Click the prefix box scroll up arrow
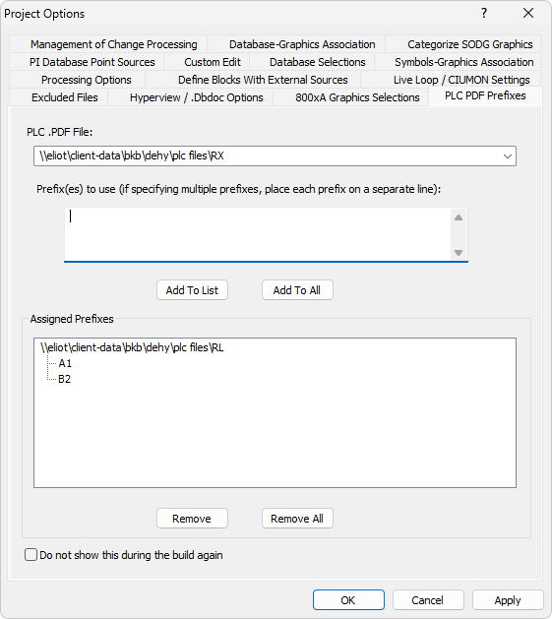Screen dimensions: 552x619 [459, 217]
